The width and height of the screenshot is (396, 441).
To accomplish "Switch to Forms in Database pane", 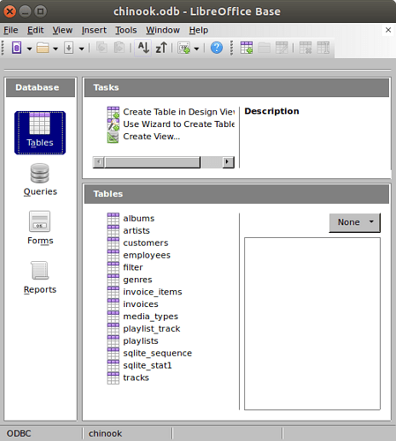I will click(41, 228).
